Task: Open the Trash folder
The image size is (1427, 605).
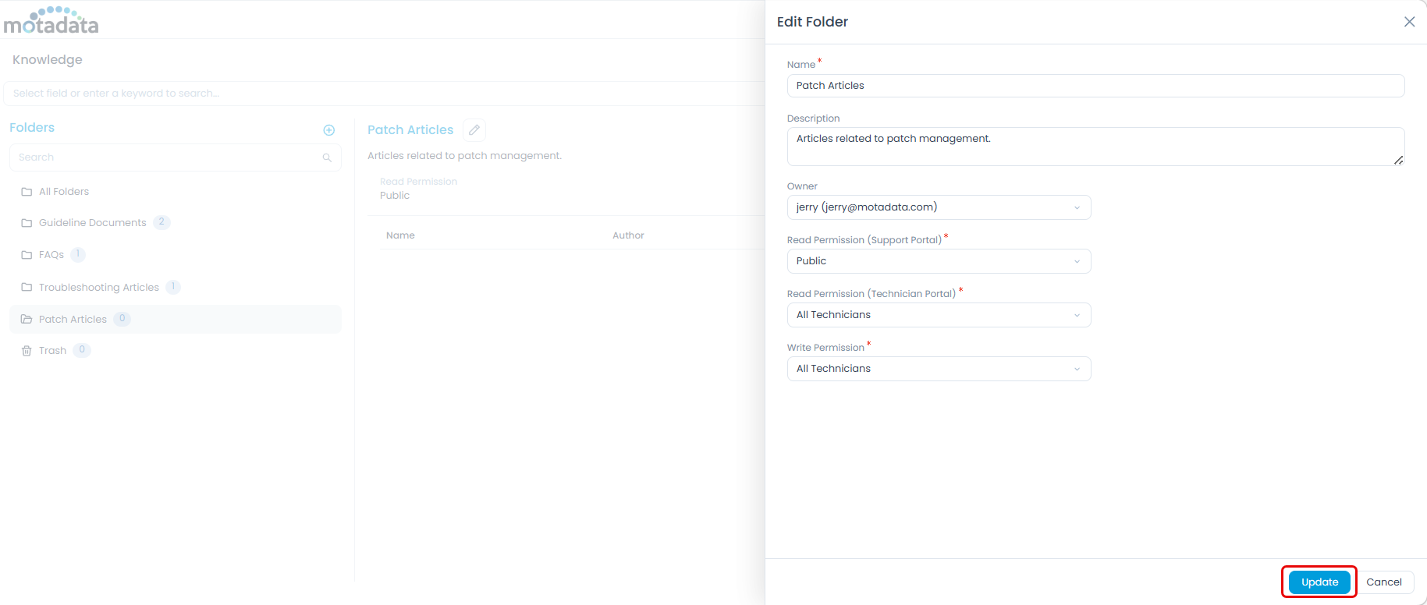Action: (x=52, y=351)
